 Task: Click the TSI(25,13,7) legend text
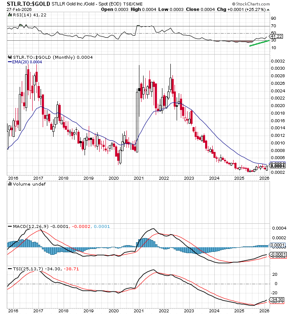click(28, 269)
